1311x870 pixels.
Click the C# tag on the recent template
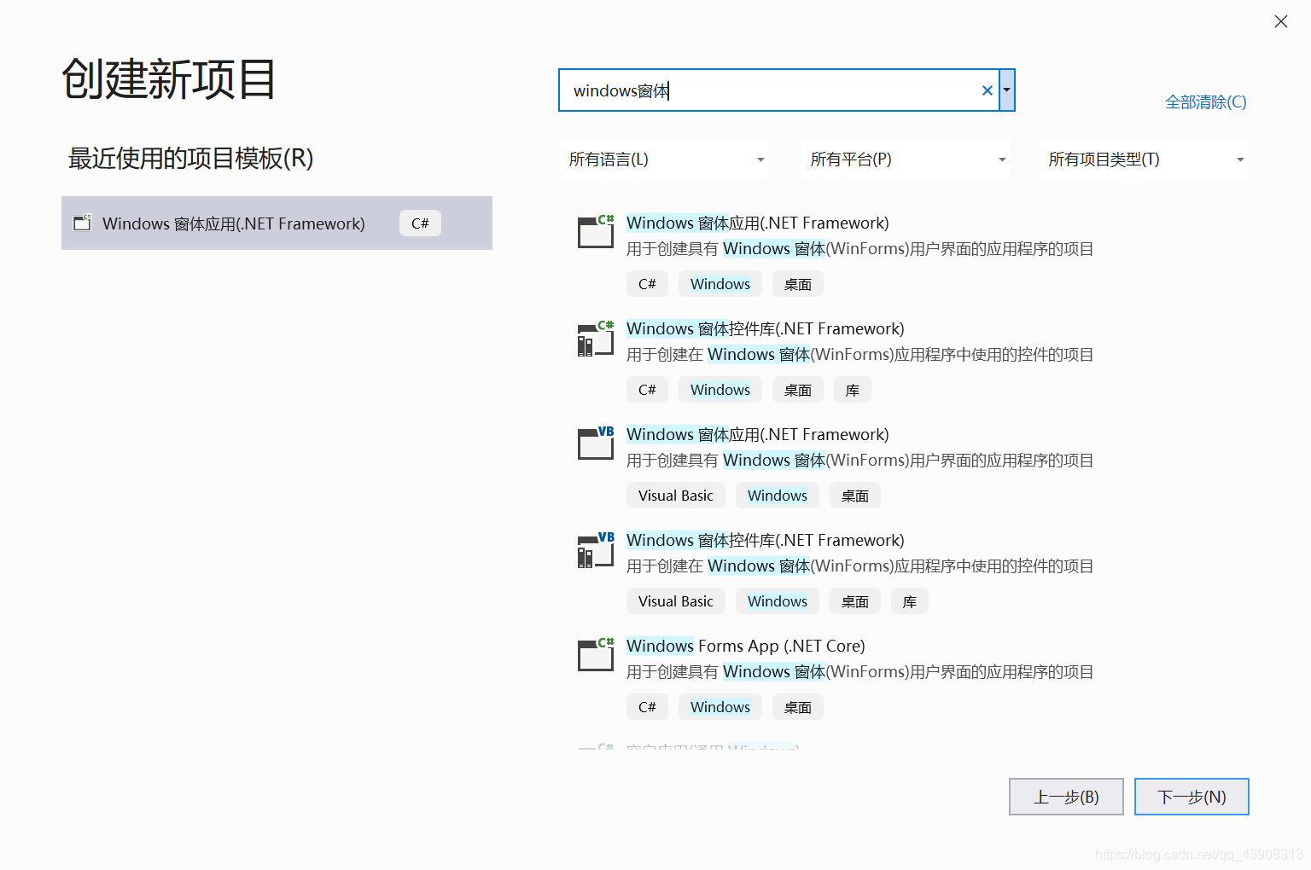pos(420,223)
